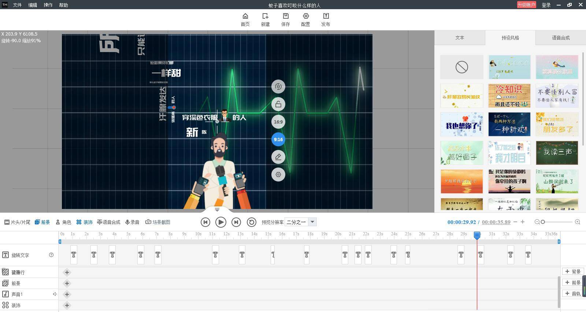Skip to next frame button
The width and height of the screenshot is (586, 312).
click(x=236, y=222)
